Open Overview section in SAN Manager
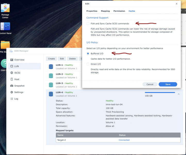This screenshot has height=155, width=186. tap(25, 60)
